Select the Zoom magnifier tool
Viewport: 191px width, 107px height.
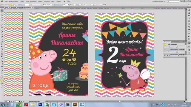[2, 75]
